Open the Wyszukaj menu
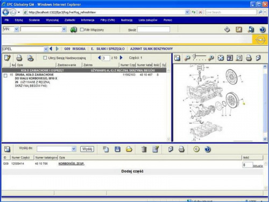The image size is (269, 202). (x=52, y=20)
